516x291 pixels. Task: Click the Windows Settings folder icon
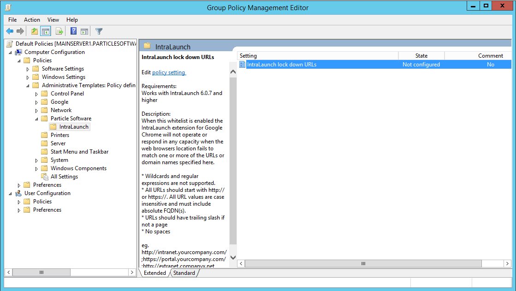coord(36,77)
